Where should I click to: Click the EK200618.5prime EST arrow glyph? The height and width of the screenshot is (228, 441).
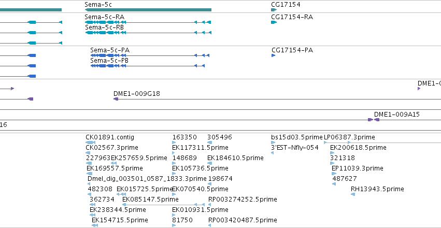point(332,153)
